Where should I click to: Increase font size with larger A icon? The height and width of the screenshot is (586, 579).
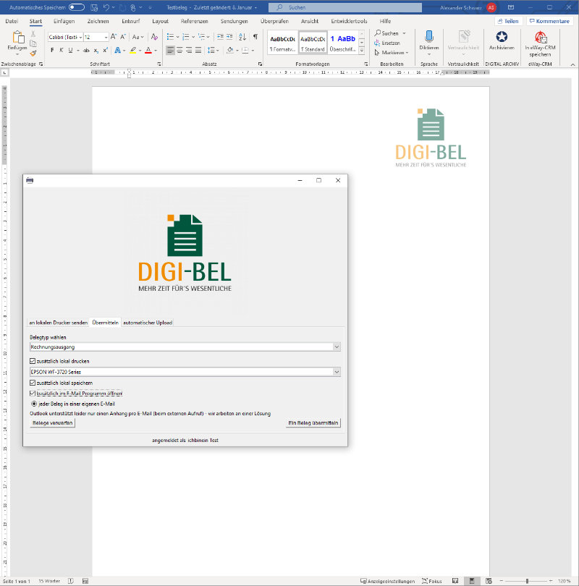tap(114, 37)
